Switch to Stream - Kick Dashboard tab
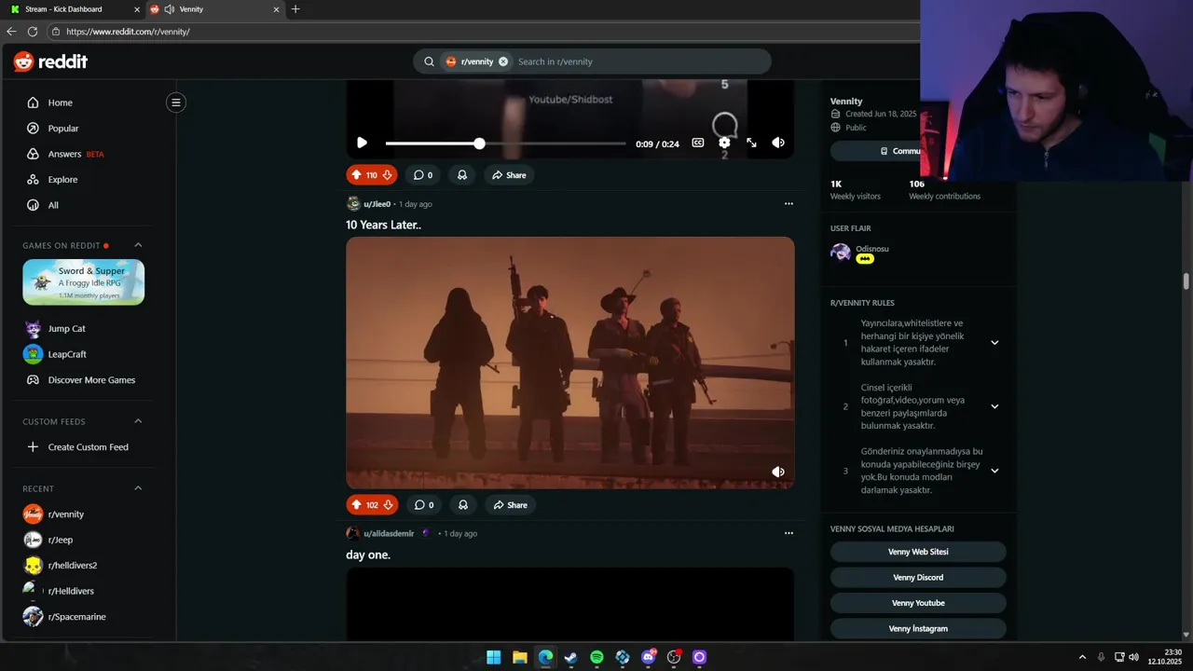The height and width of the screenshot is (671, 1193). (75, 9)
